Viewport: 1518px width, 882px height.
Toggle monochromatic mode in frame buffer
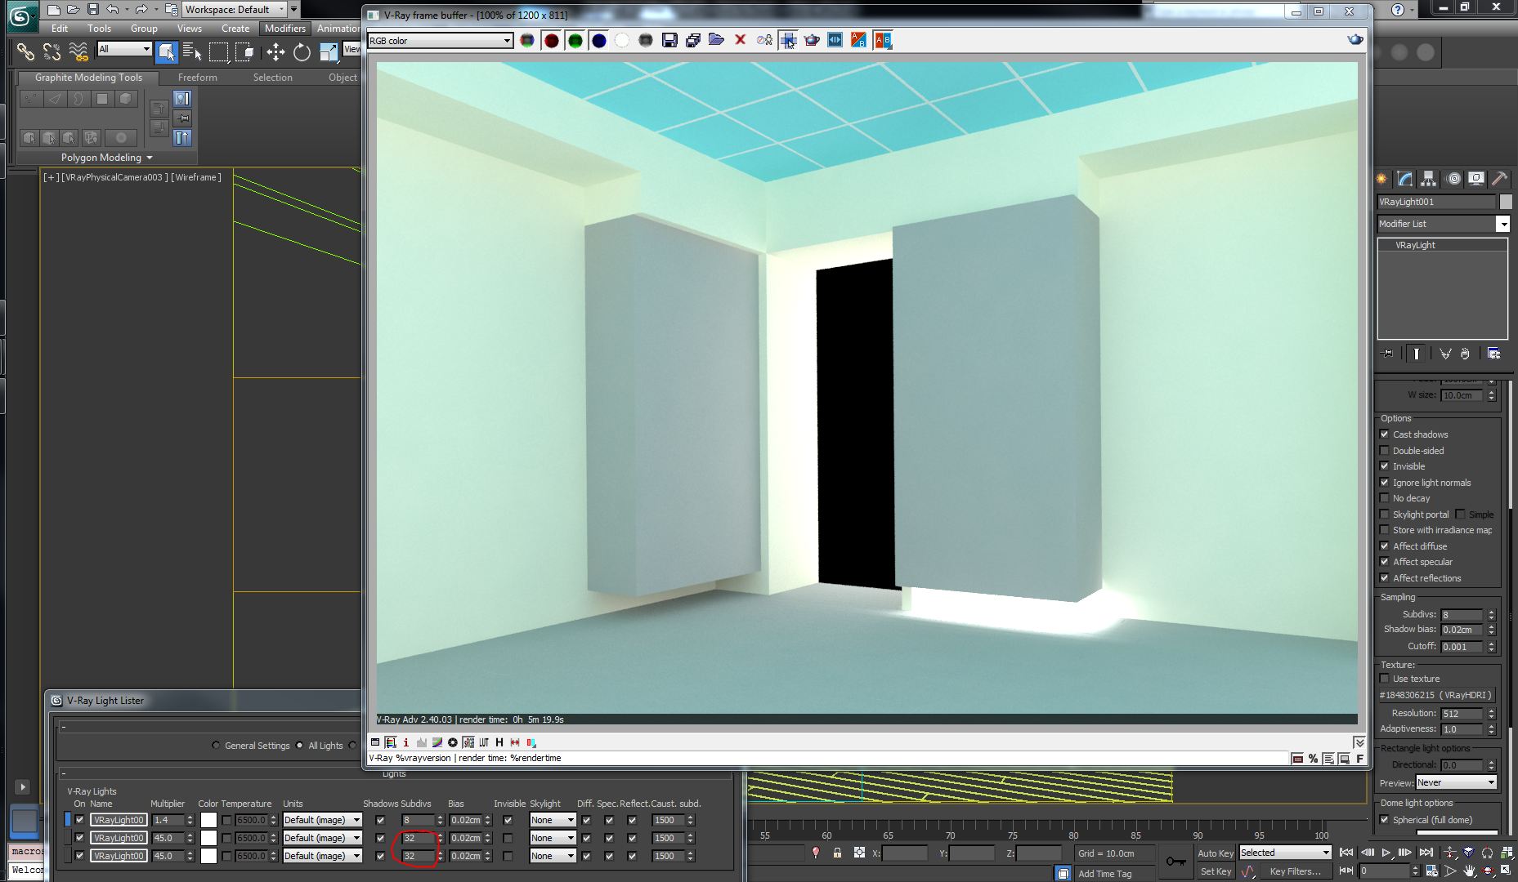[x=646, y=40]
